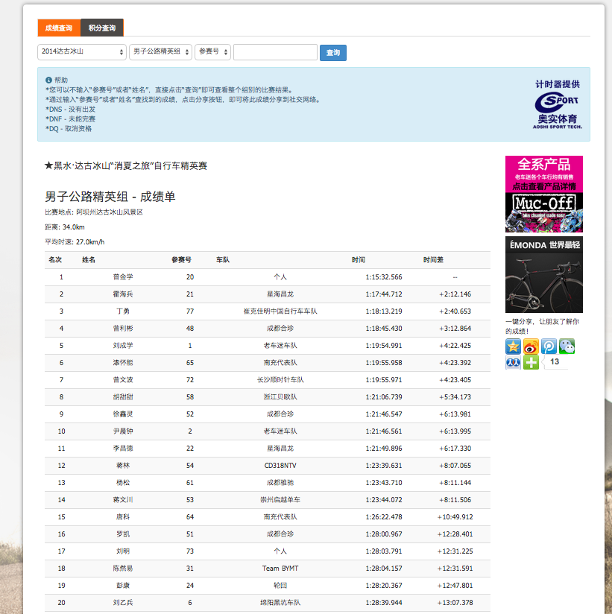
Task: Share result to Tencent Weibo
Action: coord(549,346)
